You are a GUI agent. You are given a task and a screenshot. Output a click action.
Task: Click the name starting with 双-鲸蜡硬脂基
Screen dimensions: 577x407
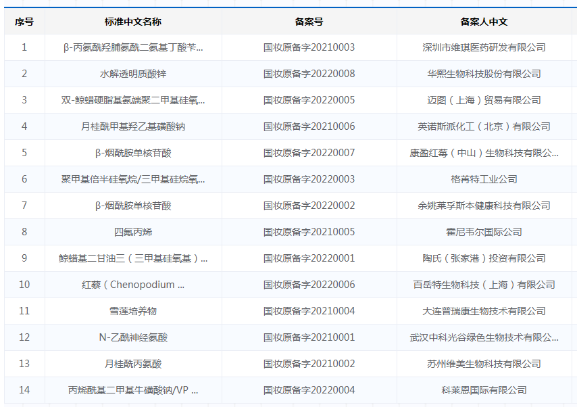(x=133, y=100)
